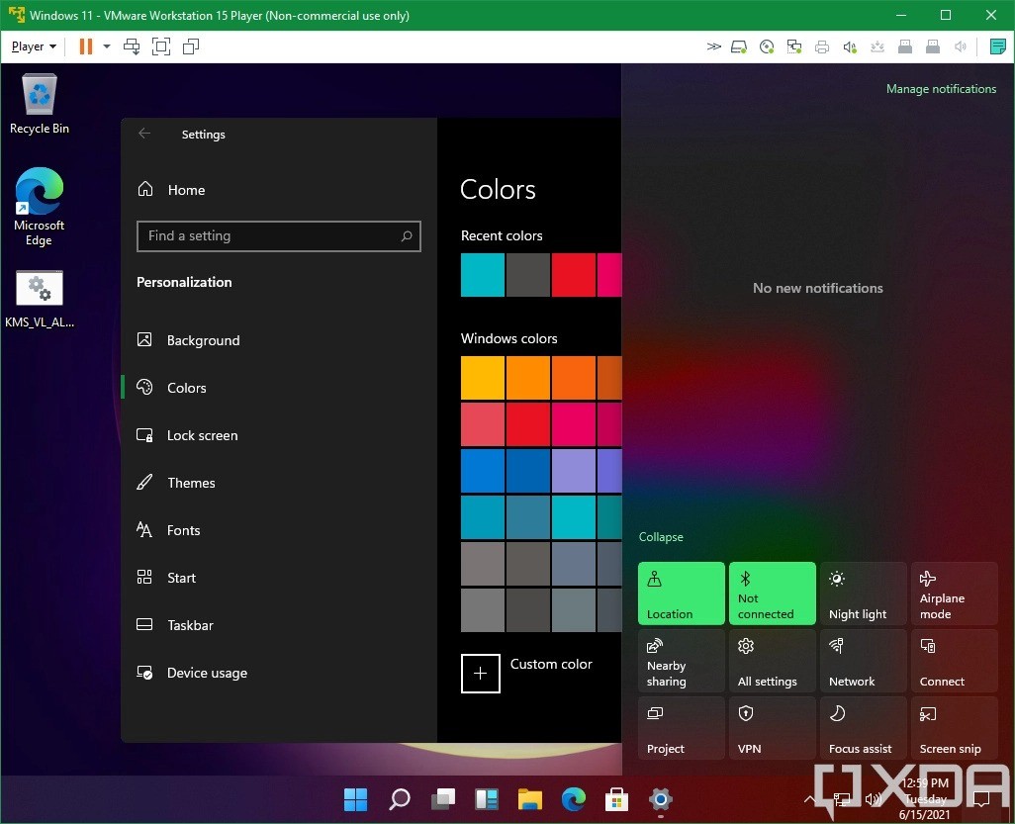Toggle Focus assist tile
This screenshot has height=824, width=1015.
pyautogui.click(x=863, y=728)
